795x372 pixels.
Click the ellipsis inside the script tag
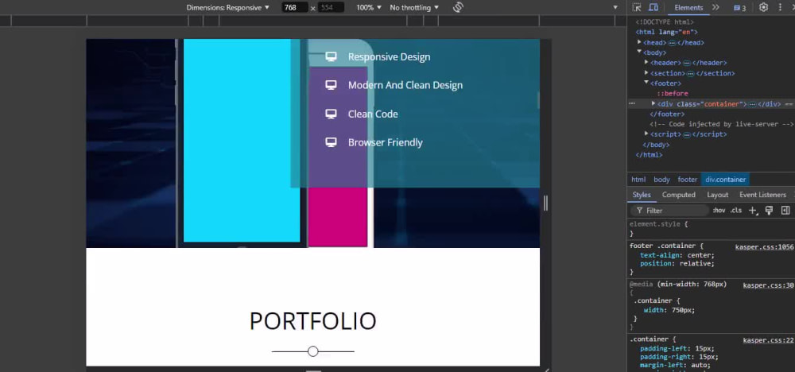(x=687, y=135)
